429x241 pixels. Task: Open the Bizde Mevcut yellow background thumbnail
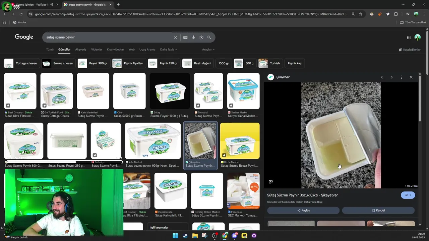[x=240, y=141]
